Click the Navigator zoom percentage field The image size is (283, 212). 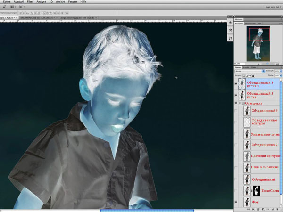coord(239,64)
